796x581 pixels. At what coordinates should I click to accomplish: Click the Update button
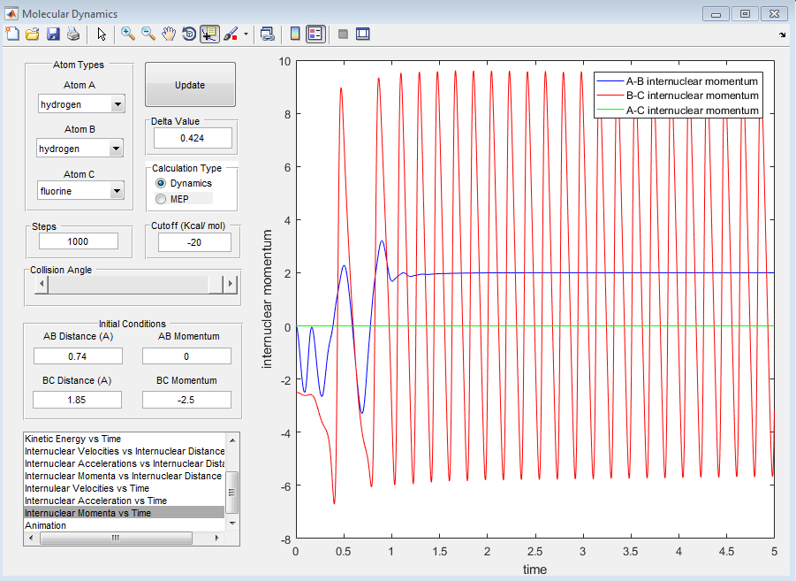(x=190, y=85)
